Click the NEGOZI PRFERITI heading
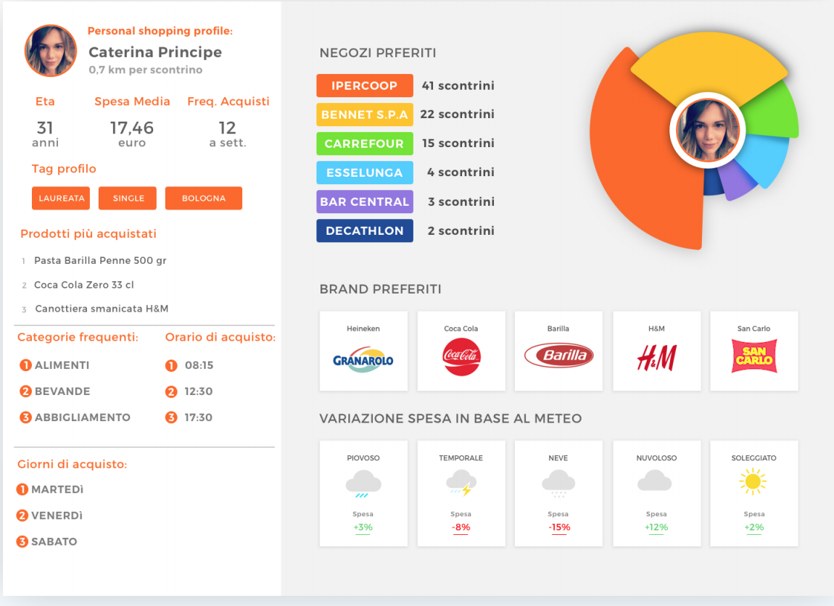 tap(378, 53)
